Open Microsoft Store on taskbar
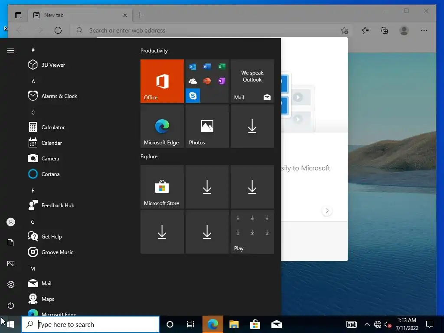This screenshot has width=444, height=333. coord(255,324)
